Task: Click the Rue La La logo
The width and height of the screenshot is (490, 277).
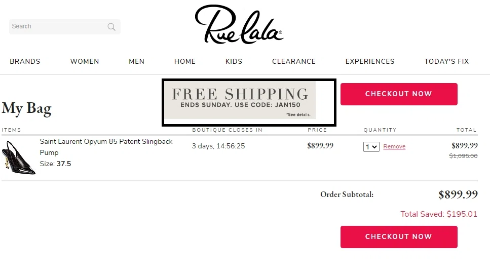Action: pyautogui.click(x=239, y=24)
